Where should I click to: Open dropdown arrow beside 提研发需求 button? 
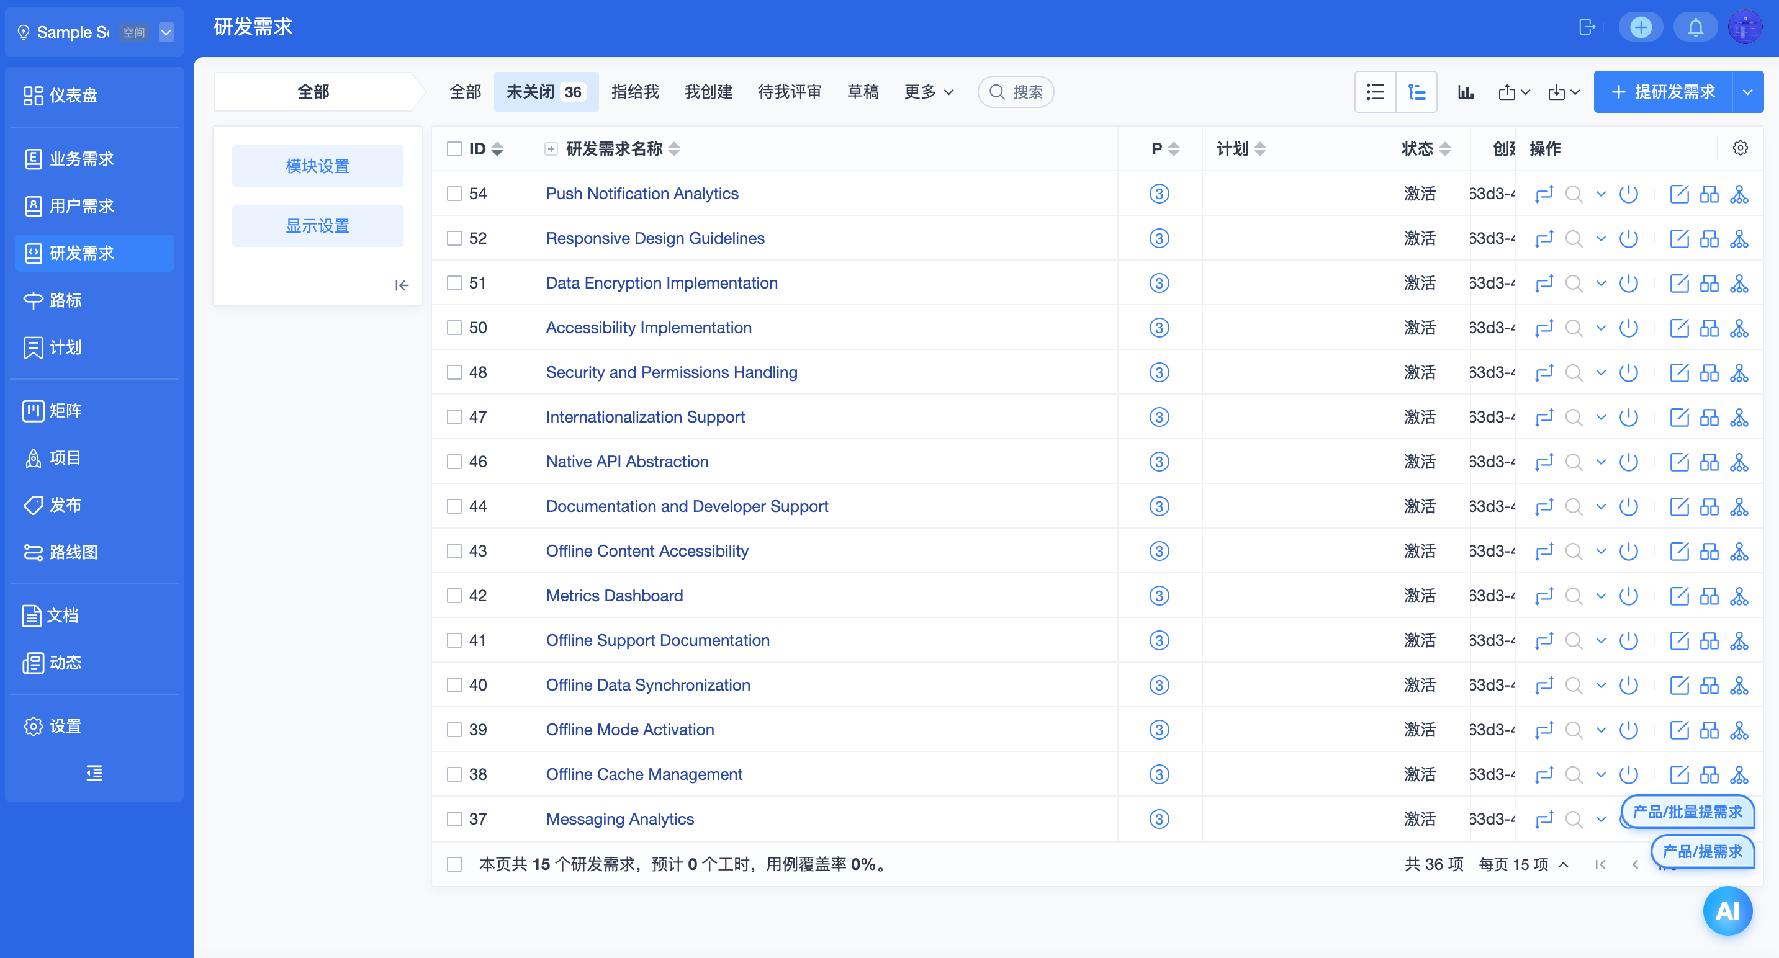pos(1747,92)
